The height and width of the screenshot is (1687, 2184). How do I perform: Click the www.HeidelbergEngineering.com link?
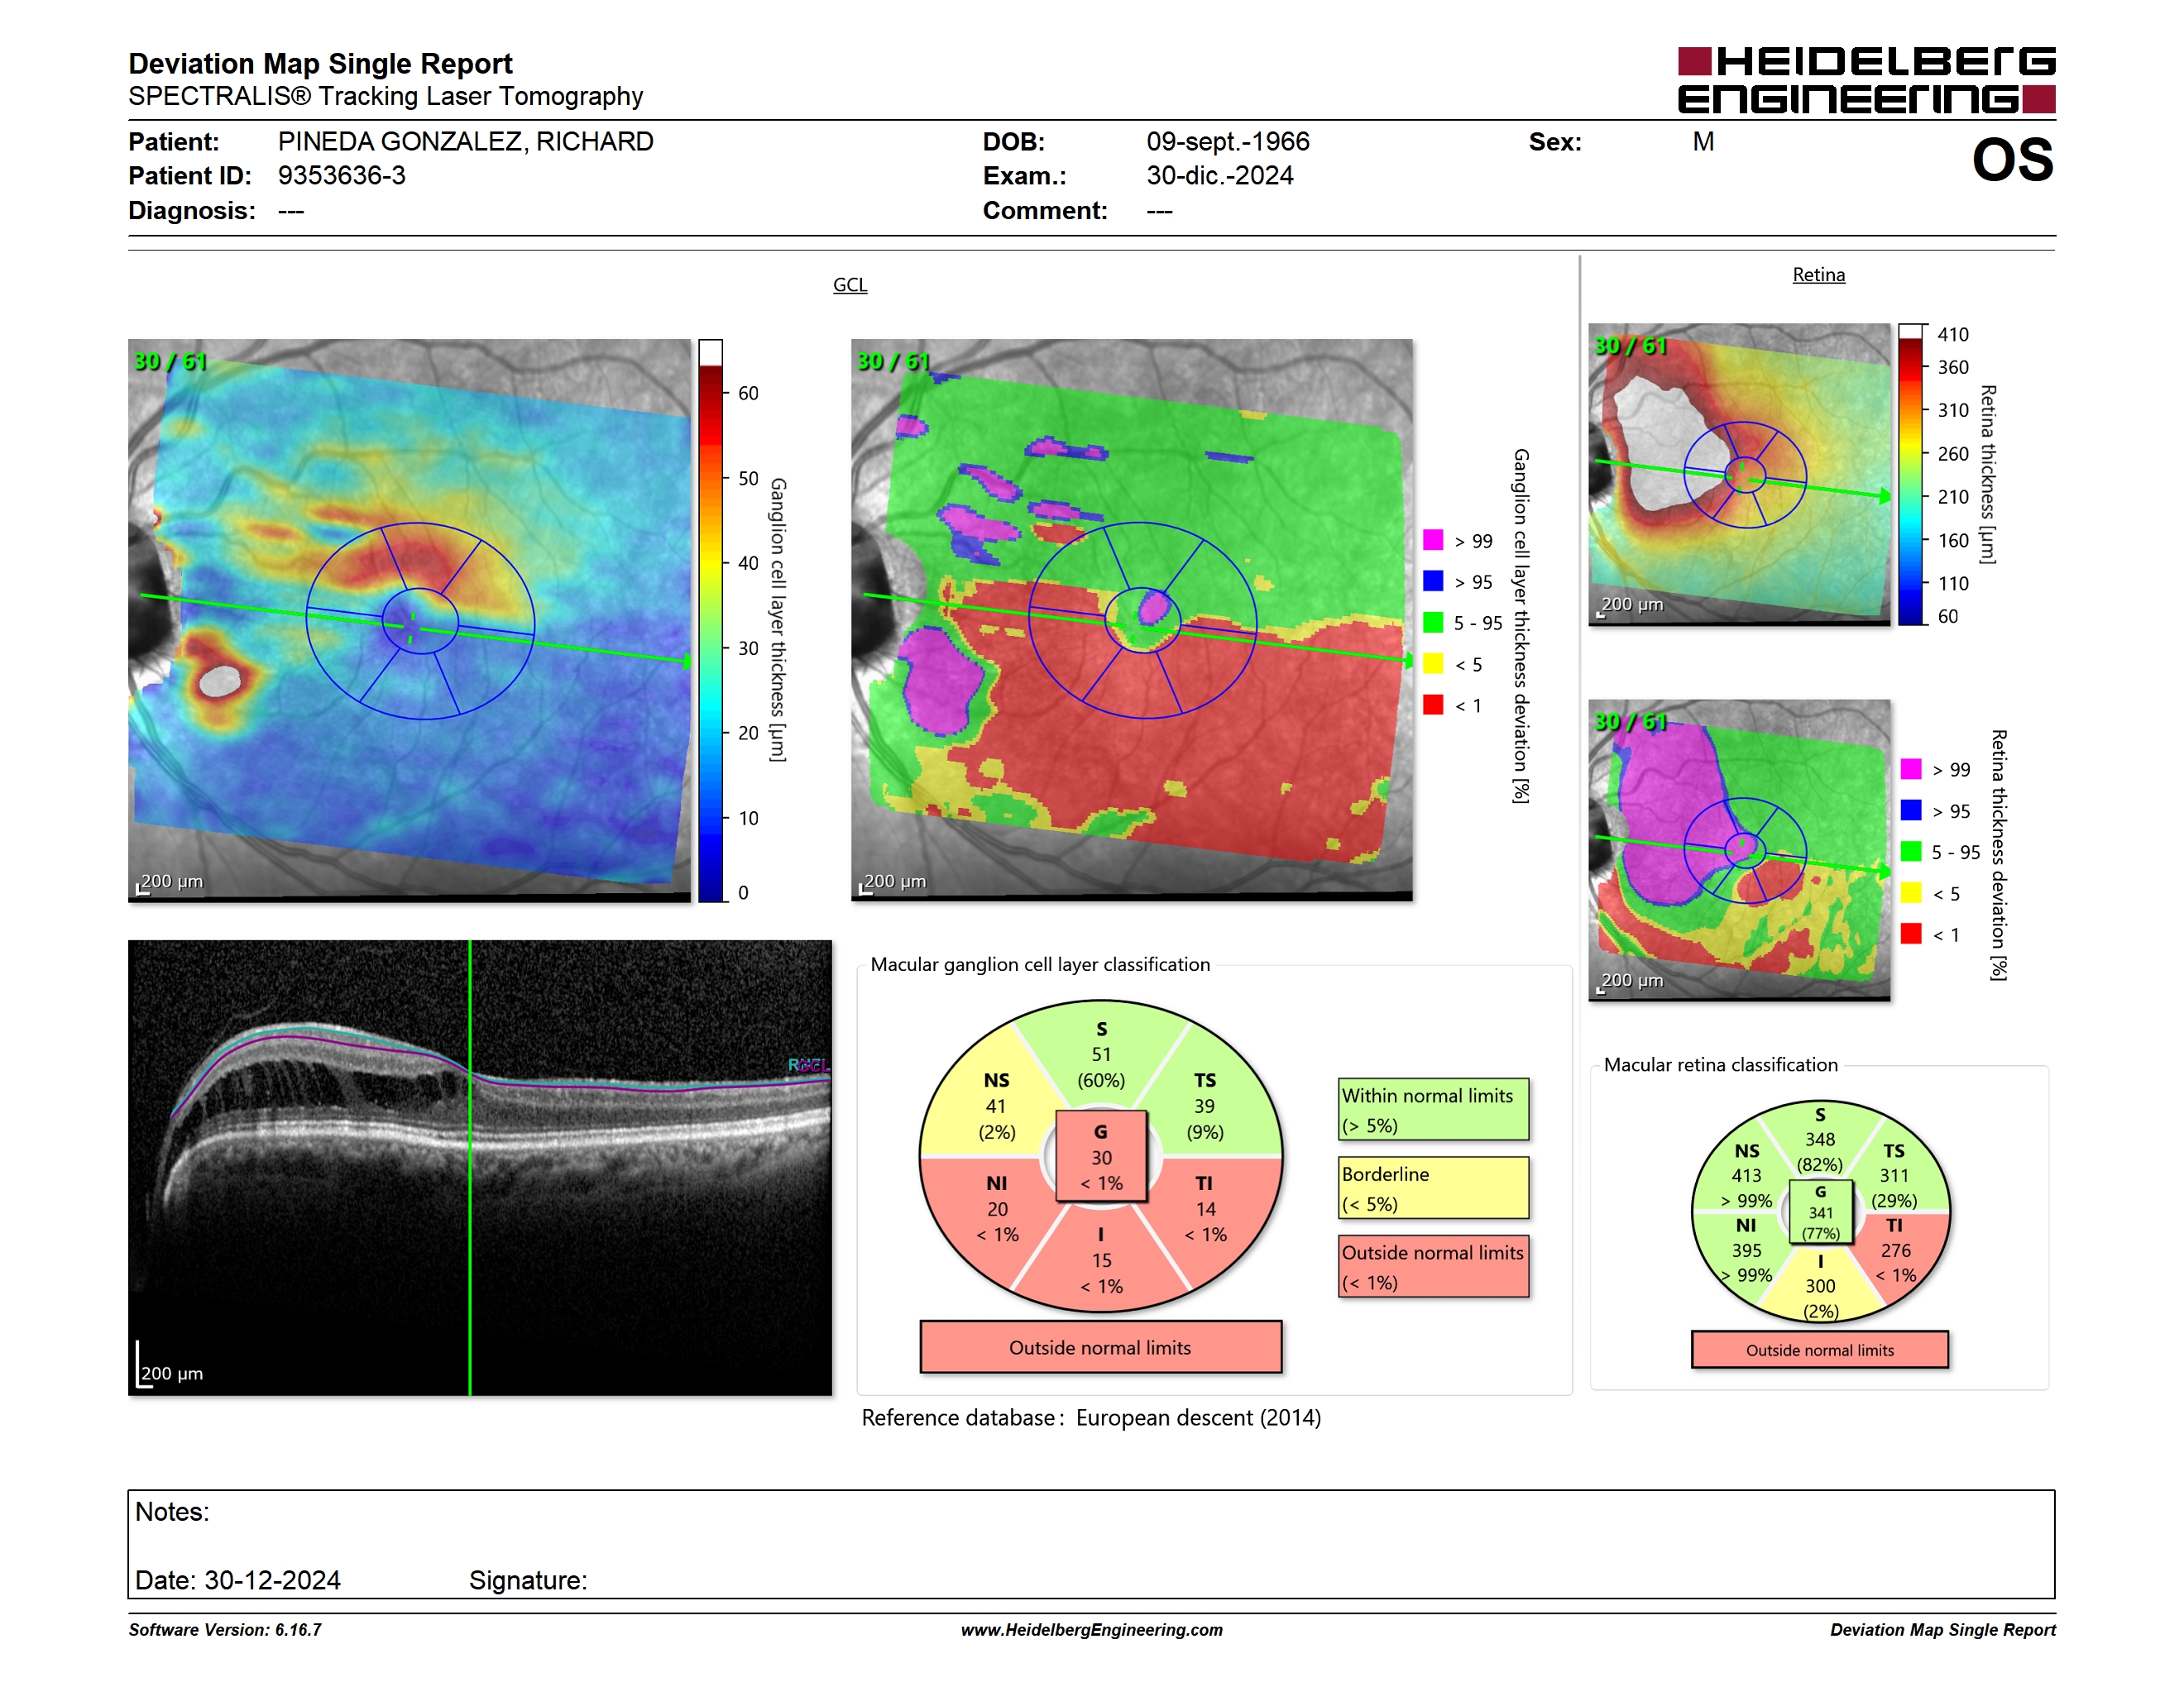click(1092, 1630)
